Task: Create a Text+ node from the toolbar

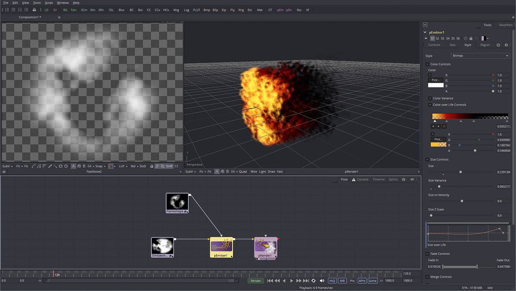Action: click(74, 9)
